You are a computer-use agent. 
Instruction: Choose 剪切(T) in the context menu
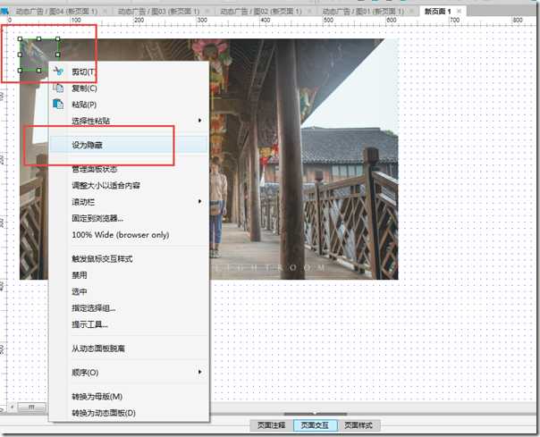(x=129, y=71)
